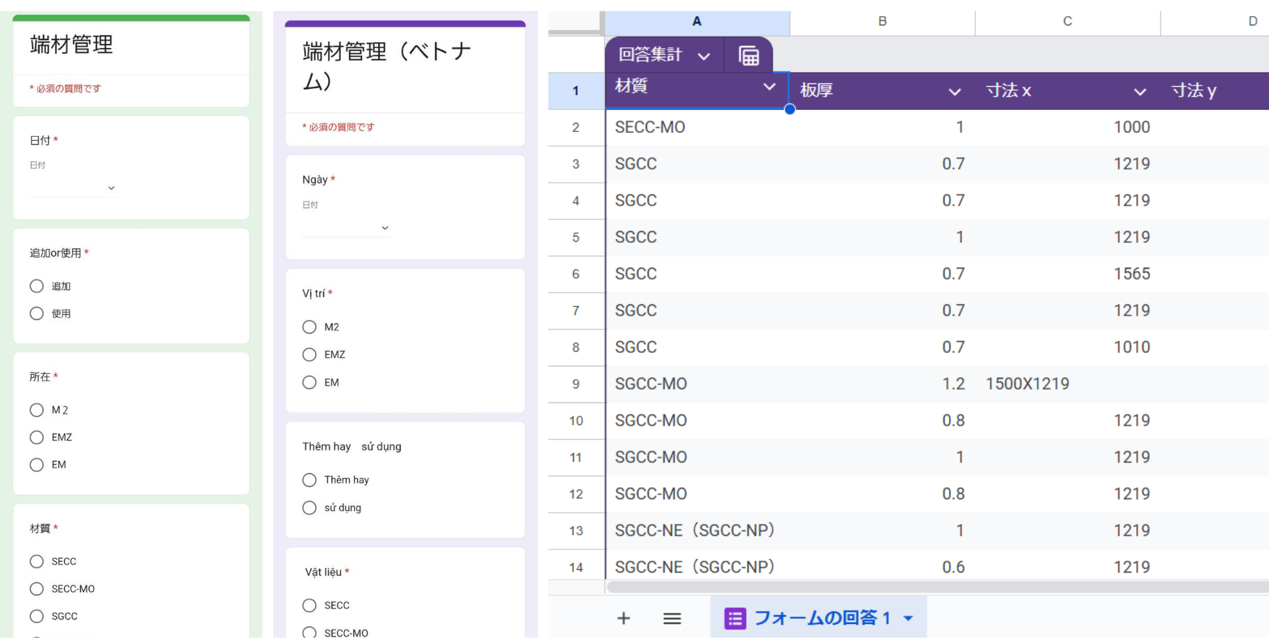Select the 使用 radio button
Viewport: 1269px width, 638px height.
[37, 313]
